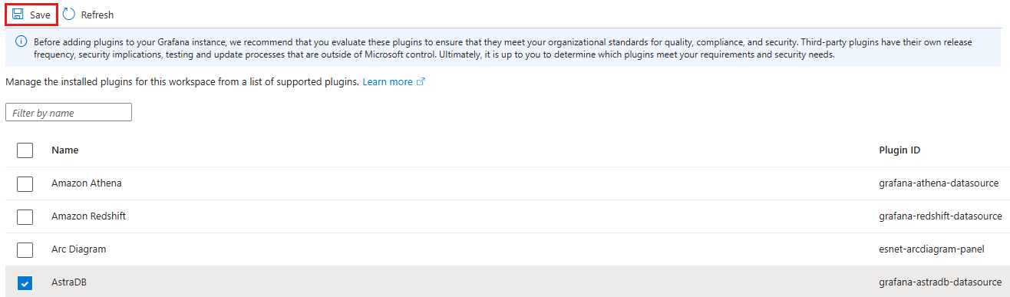The width and height of the screenshot is (1010, 297).
Task: Click the Save button label
Action: (x=40, y=15)
